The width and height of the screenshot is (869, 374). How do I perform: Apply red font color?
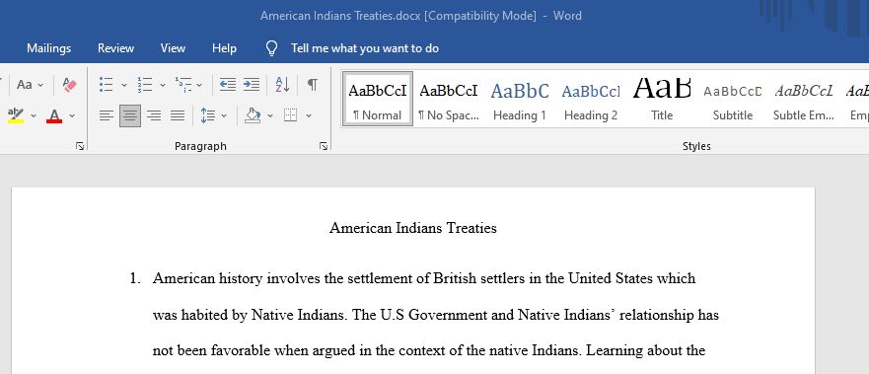pyautogui.click(x=54, y=115)
